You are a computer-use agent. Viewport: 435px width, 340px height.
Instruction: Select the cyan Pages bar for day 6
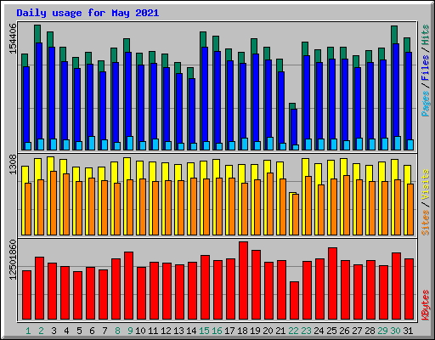[92, 143]
